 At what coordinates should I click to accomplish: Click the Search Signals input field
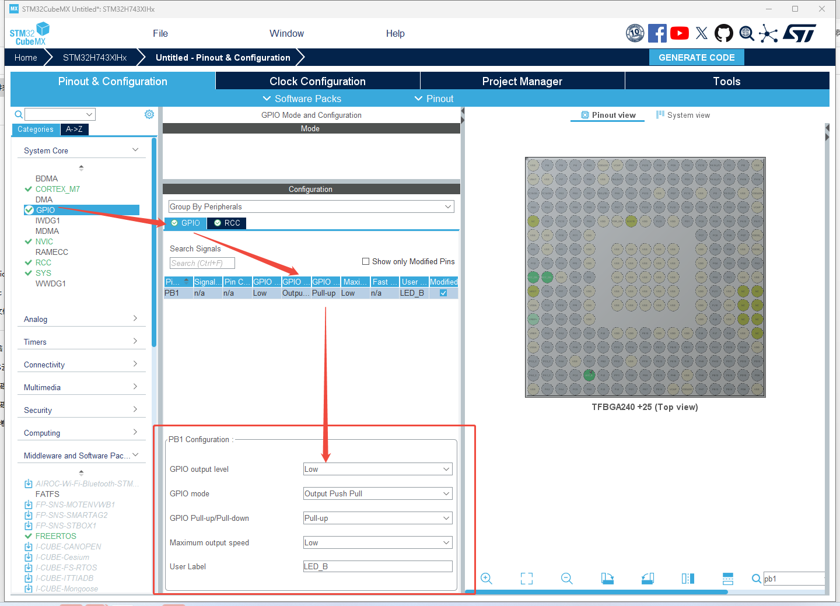[x=202, y=263]
